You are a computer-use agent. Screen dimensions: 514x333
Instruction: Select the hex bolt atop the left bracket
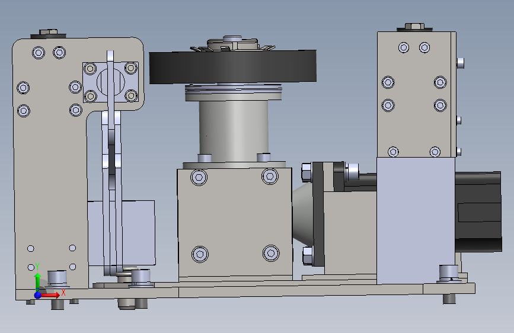49,33
